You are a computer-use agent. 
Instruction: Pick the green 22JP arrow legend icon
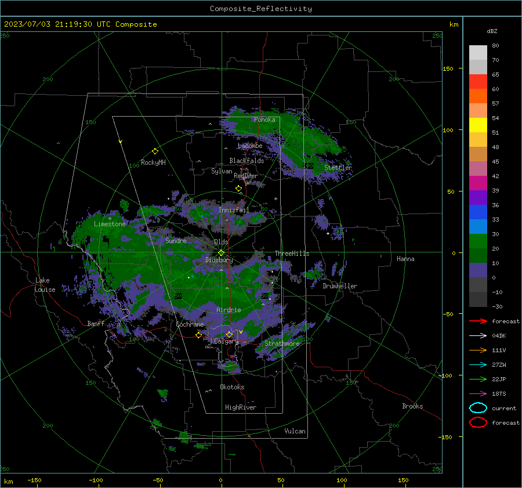click(478, 379)
